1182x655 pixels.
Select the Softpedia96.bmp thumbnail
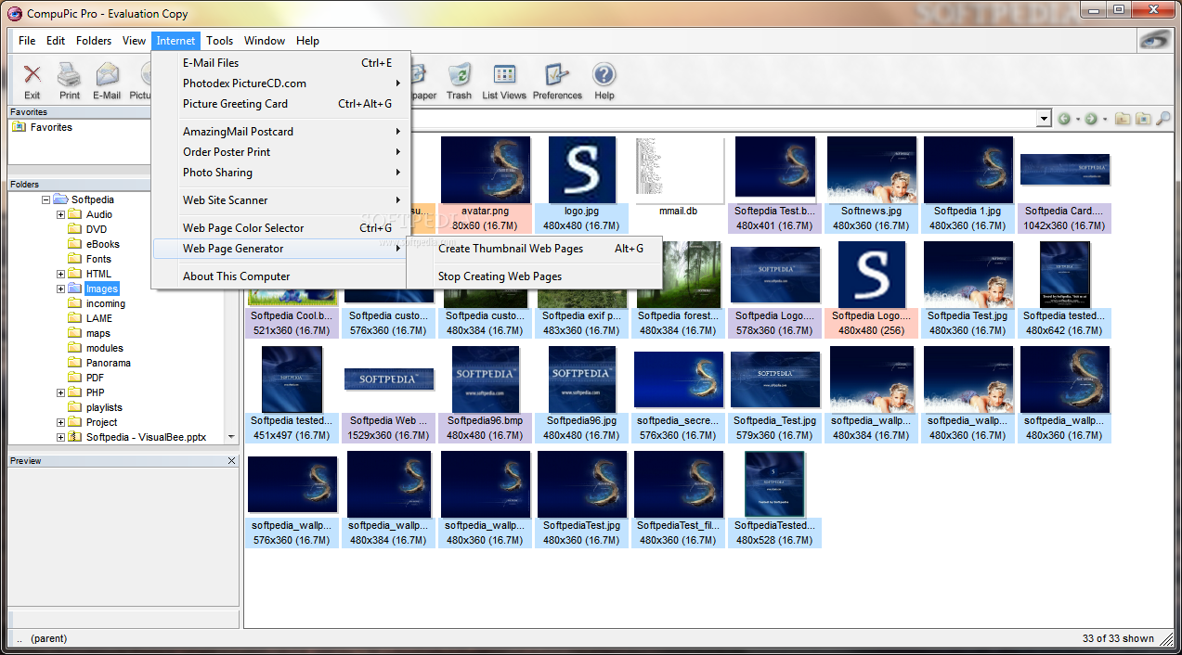point(486,379)
